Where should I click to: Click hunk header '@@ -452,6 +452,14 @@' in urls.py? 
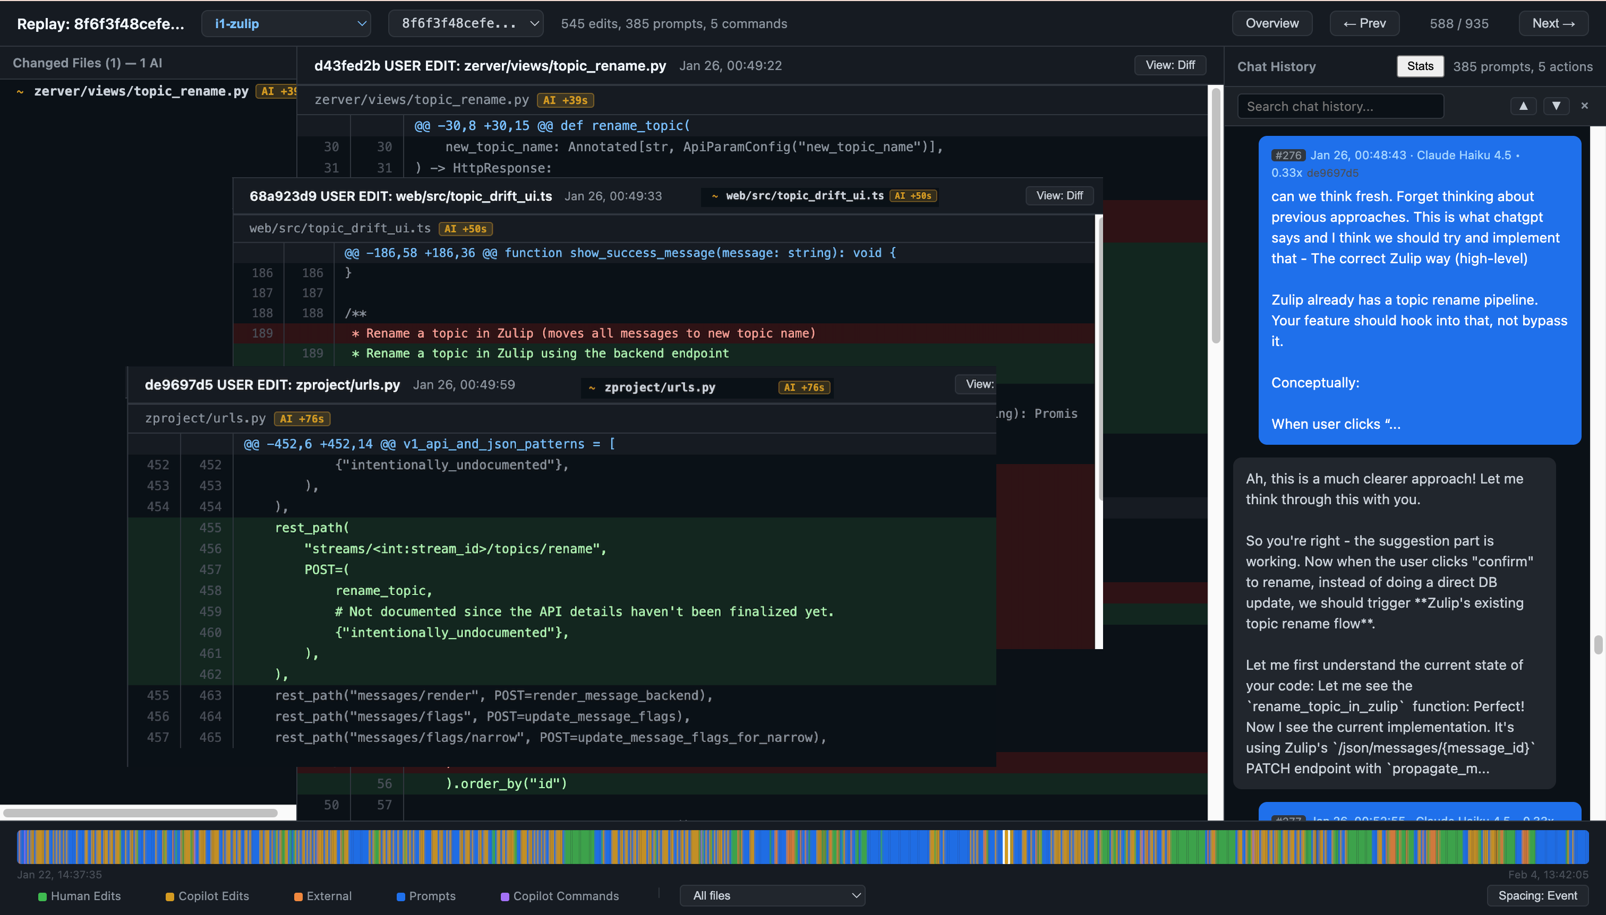coord(430,444)
